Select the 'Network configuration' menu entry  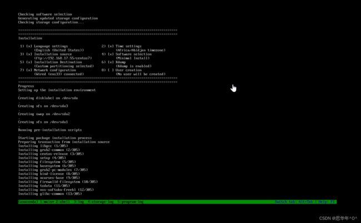(55, 70)
